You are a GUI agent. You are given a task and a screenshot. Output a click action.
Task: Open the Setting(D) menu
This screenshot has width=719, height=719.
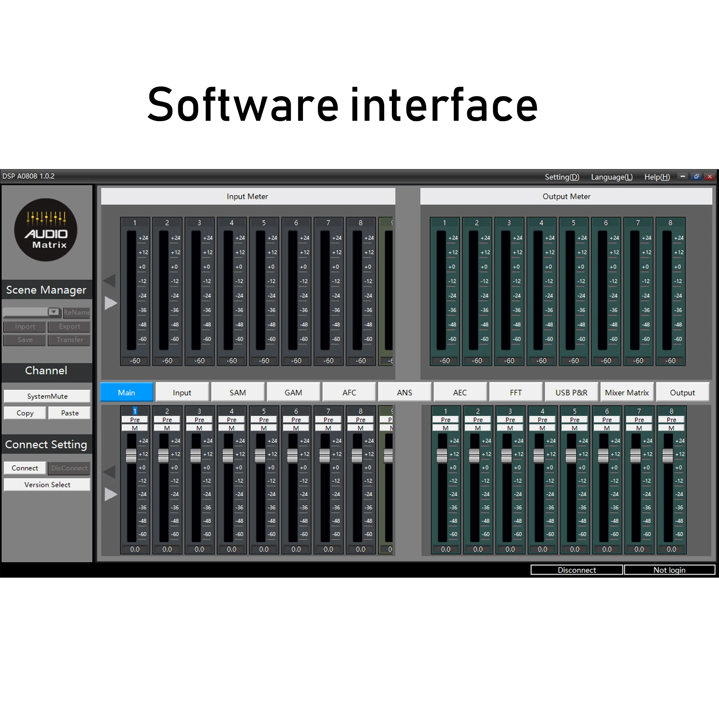point(562,177)
